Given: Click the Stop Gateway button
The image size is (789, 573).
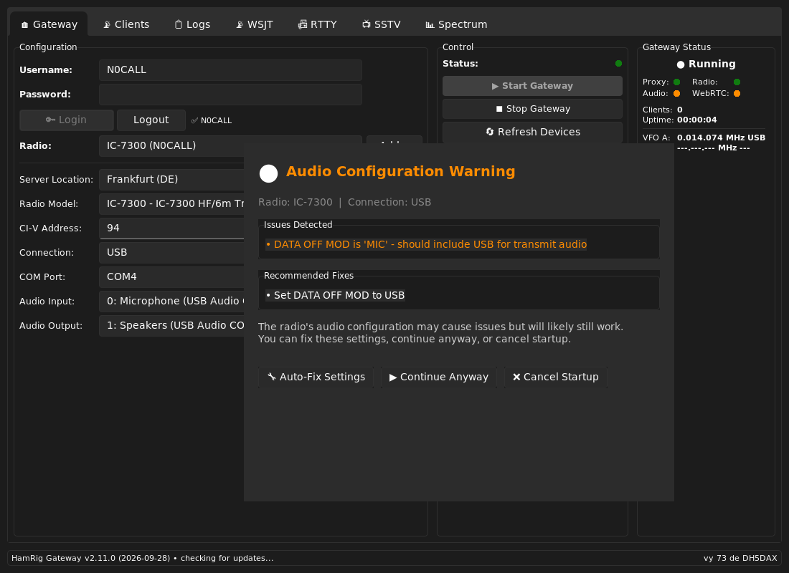Looking at the screenshot, I should tap(532, 109).
